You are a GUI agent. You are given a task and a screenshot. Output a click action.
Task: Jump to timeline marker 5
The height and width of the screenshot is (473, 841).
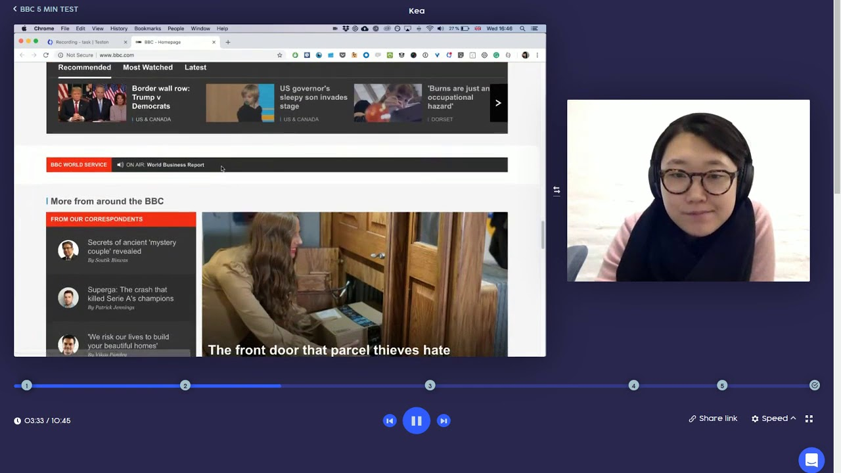(722, 386)
